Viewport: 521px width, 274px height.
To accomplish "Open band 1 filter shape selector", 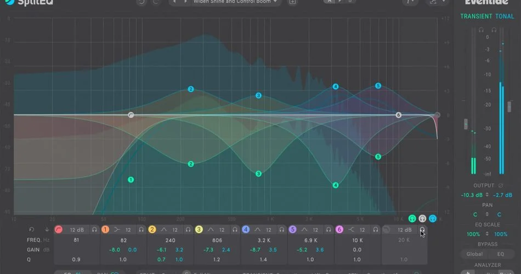I will 117,230.
